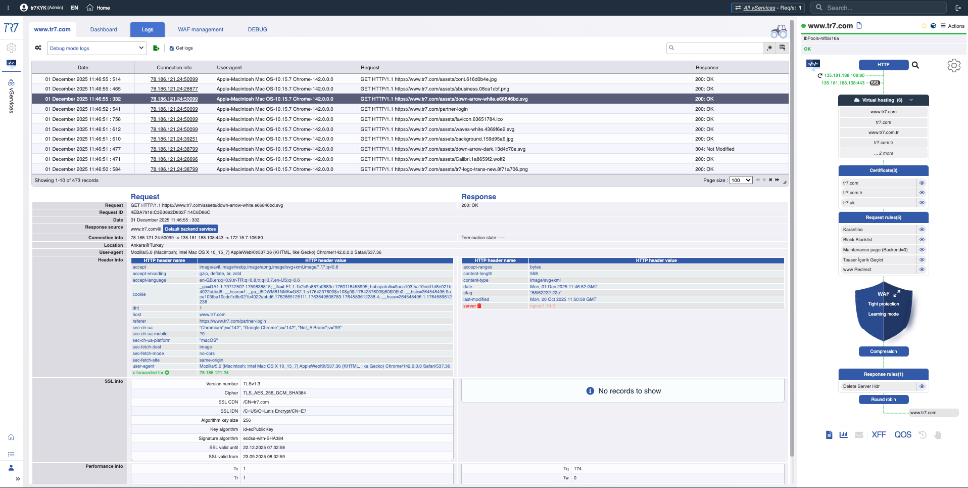Toggle eye for Block Blacklist rule
968x488 pixels.
(x=922, y=240)
